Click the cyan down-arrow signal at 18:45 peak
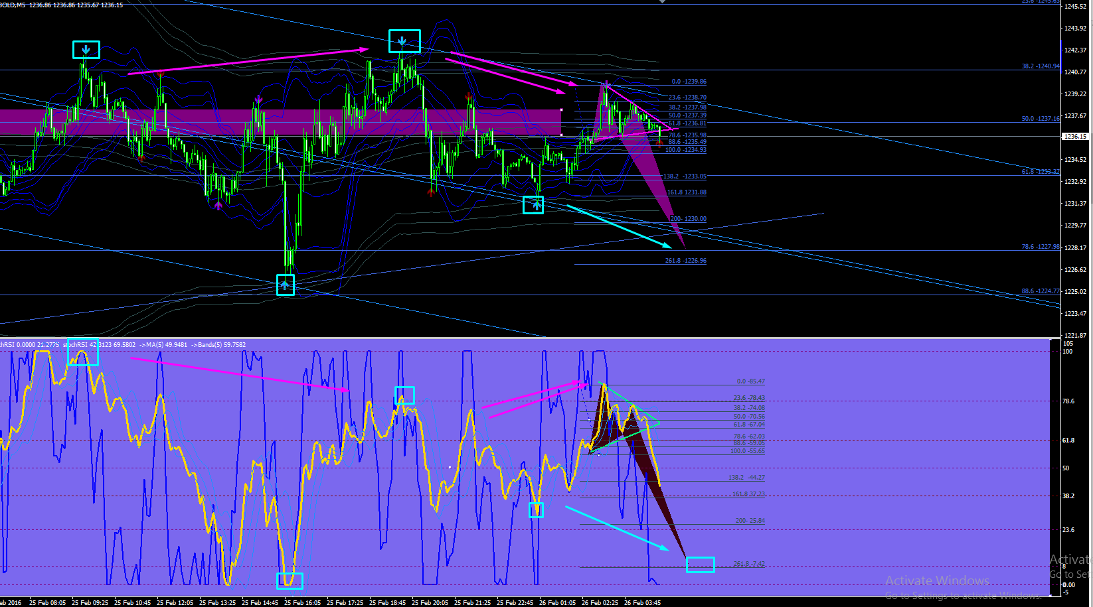 click(x=402, y=42)
